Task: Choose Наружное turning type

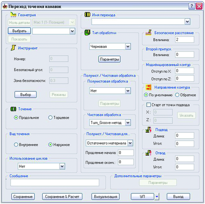Action: pos(50,145)
